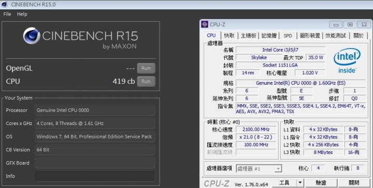Click the Intel inside logo in CPU-Z
Viewport: 373px width, 188px height.
point(347,61)
